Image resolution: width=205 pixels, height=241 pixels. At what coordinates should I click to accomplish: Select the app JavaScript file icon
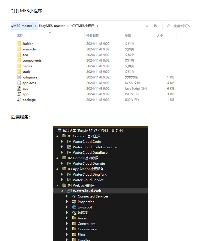[x=19, y=88]
